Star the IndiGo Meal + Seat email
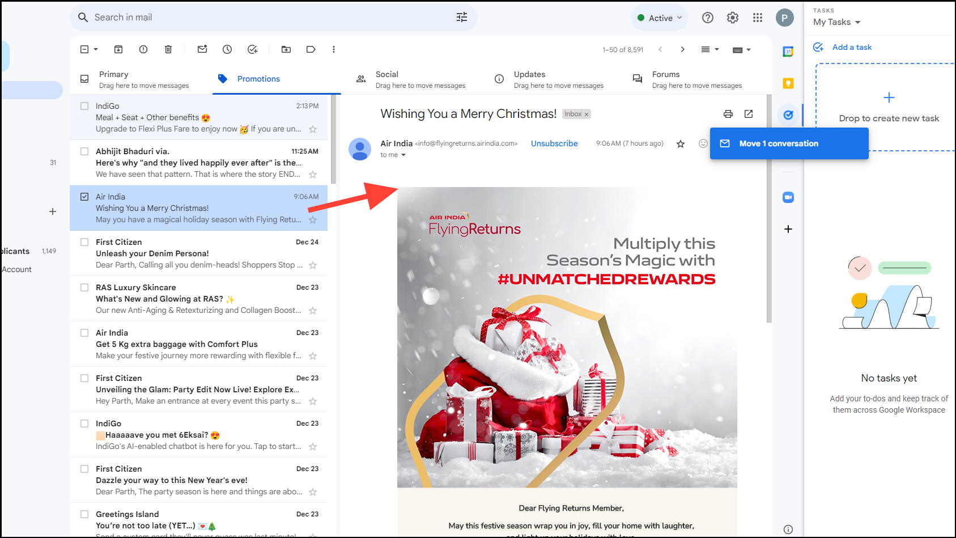The image size is (956, 538). [x=313, y=129]
